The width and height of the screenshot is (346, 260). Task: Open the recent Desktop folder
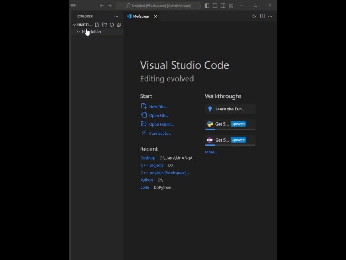click(148, 158)
